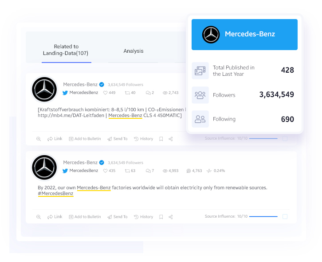Tick the checkbox on the CLS post

285,138
